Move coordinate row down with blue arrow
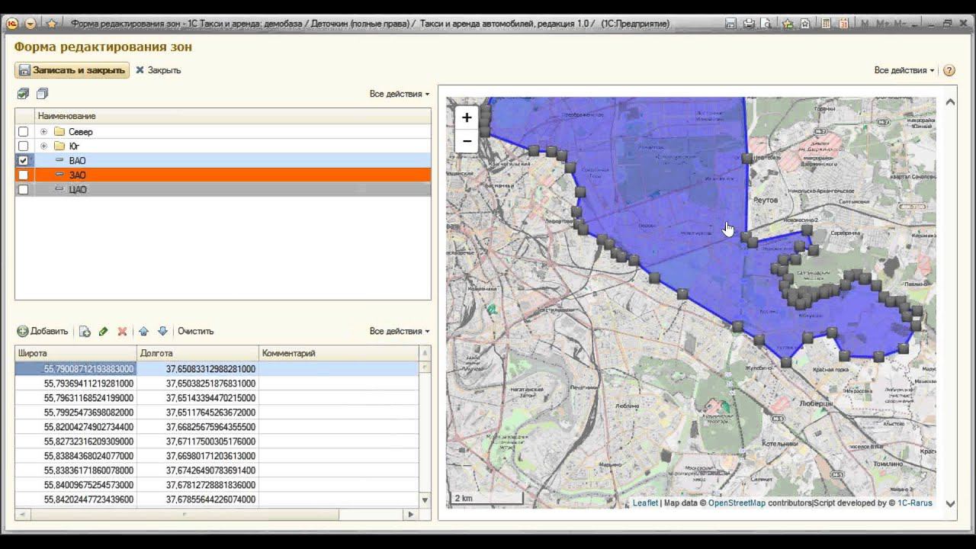976x549 pixels. pos(162,332)
